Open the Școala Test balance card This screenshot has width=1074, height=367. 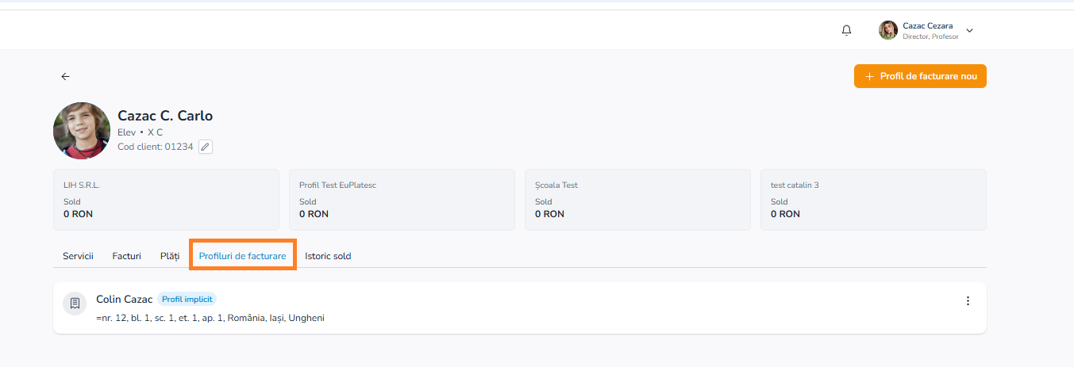click(637, 200)
